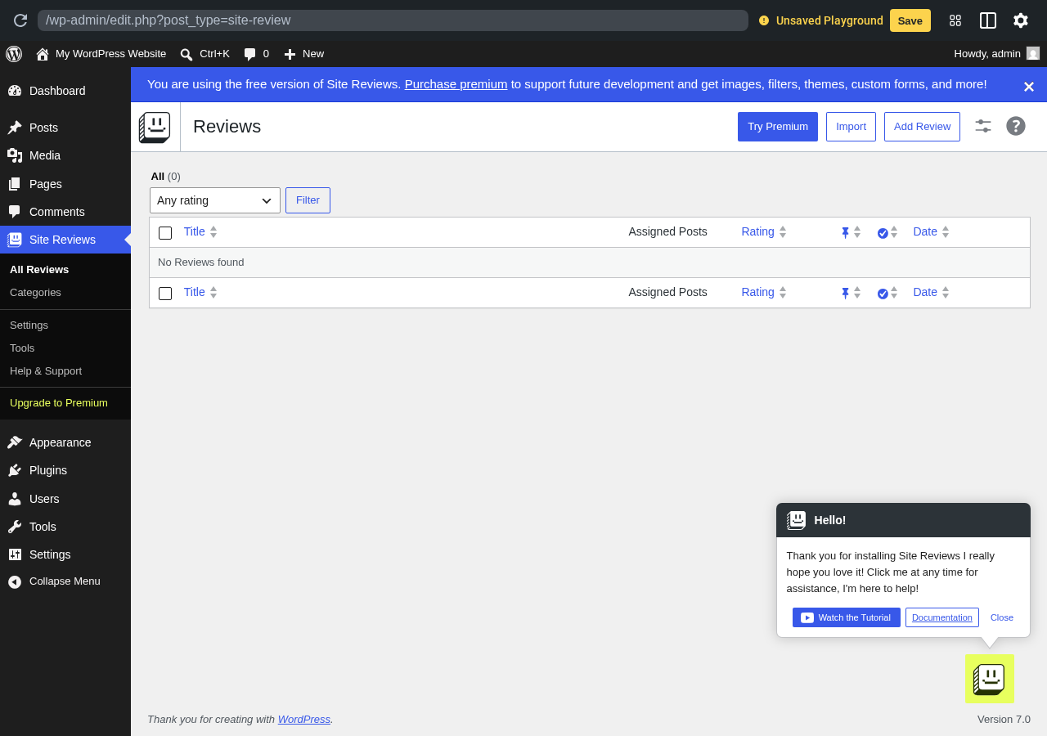Open Dashboard from the sidebar
Screen dimensions: 1047x736
65,91
